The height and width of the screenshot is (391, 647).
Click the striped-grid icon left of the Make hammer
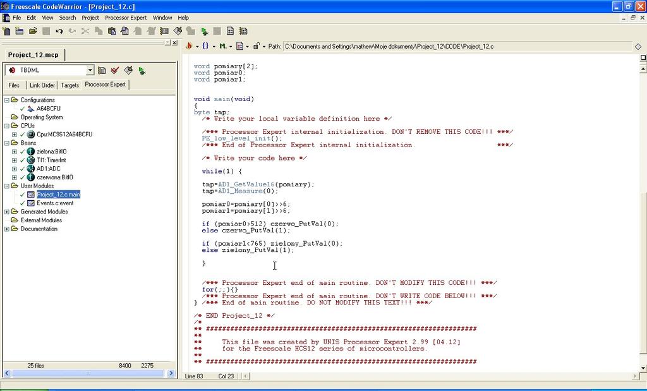[164, 31]
